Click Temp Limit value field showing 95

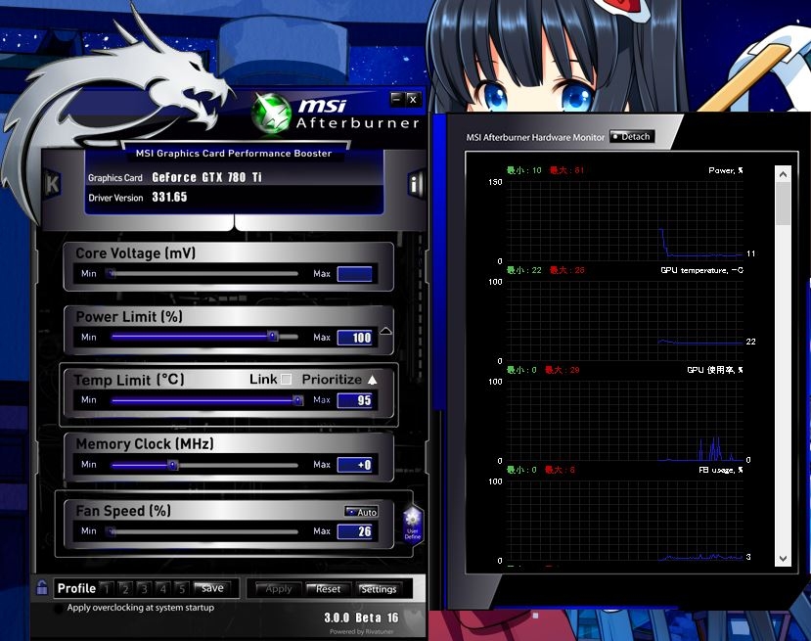[355, 400]
